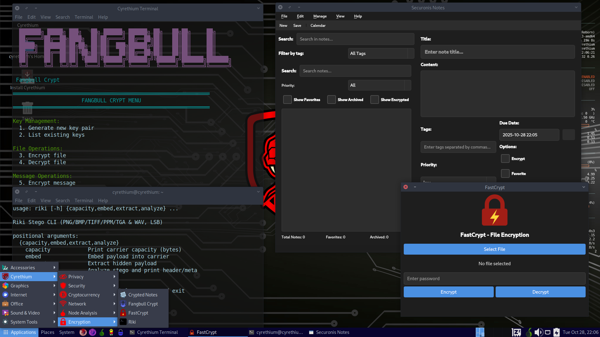Open the battery power tray icon
This screenshot has width=600, height=337.
coord(557,332)
